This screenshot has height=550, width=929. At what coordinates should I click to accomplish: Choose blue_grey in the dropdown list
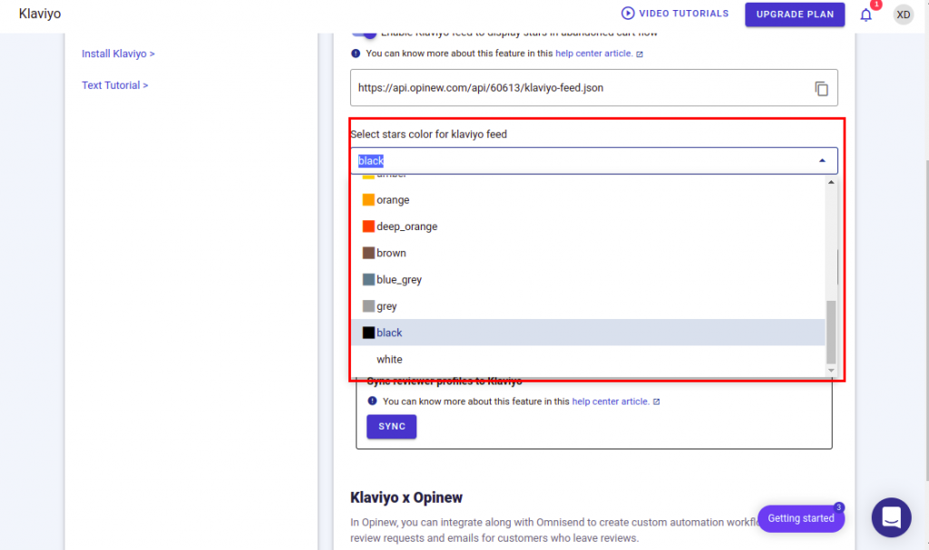coord(588,279)
